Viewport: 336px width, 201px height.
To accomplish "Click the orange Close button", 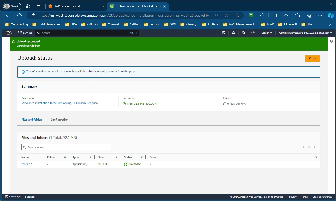I will (312, 58).
